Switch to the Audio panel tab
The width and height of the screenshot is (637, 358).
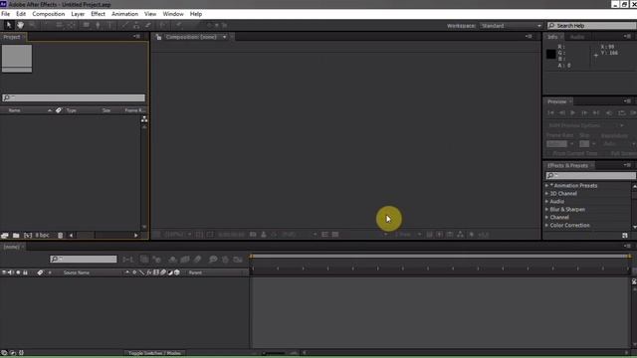577,37
